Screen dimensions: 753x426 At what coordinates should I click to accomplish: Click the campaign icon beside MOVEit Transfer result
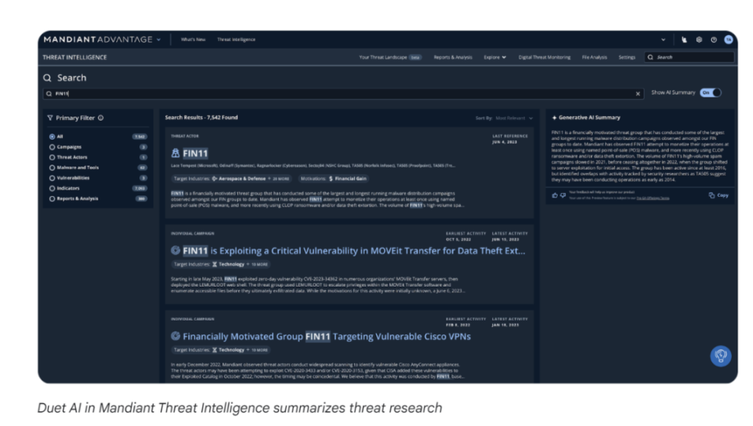click(x=175, y=250)
